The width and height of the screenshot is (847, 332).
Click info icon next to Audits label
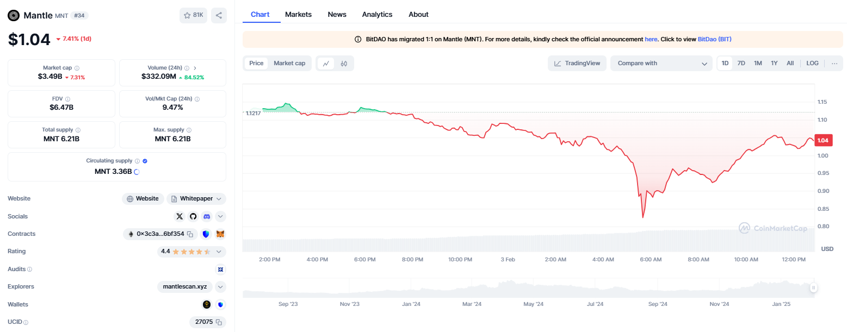coord(29,269)
